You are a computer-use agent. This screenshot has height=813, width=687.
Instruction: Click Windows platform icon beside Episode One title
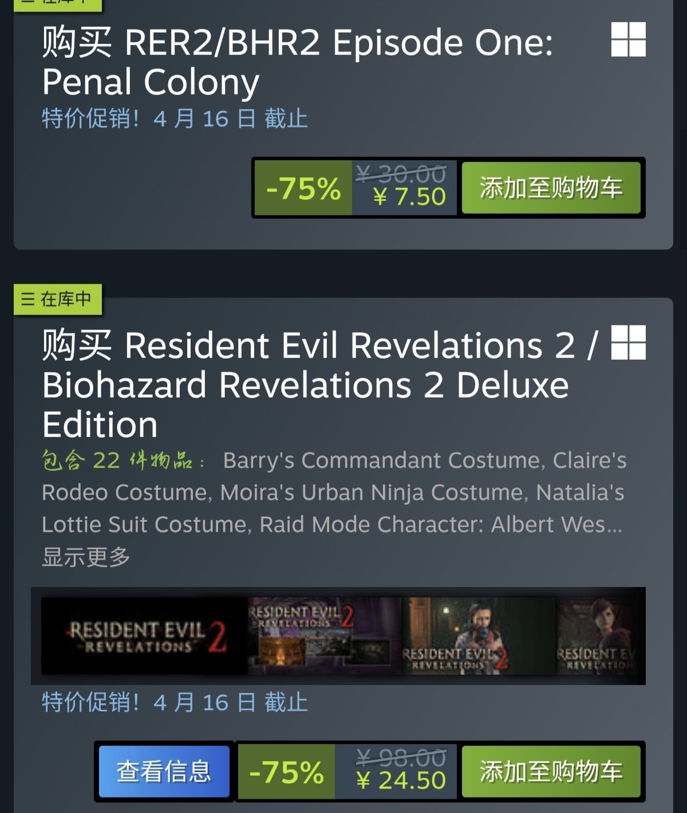point(628,40)
